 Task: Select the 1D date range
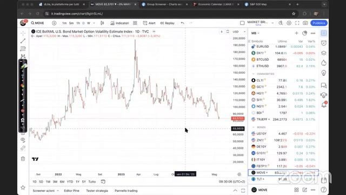pyautogui.click(x=35, y=182)
